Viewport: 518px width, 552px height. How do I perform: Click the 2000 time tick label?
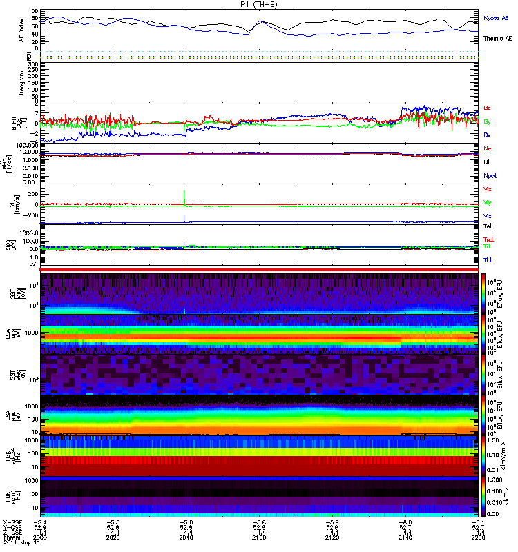(40, 538)
